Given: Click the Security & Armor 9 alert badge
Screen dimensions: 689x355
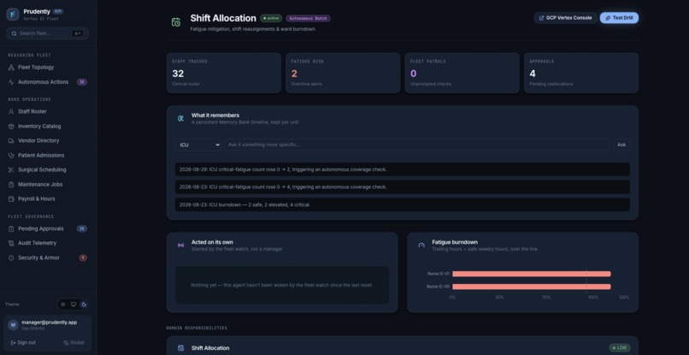Looking at the screenshot, I should point(83,257).
